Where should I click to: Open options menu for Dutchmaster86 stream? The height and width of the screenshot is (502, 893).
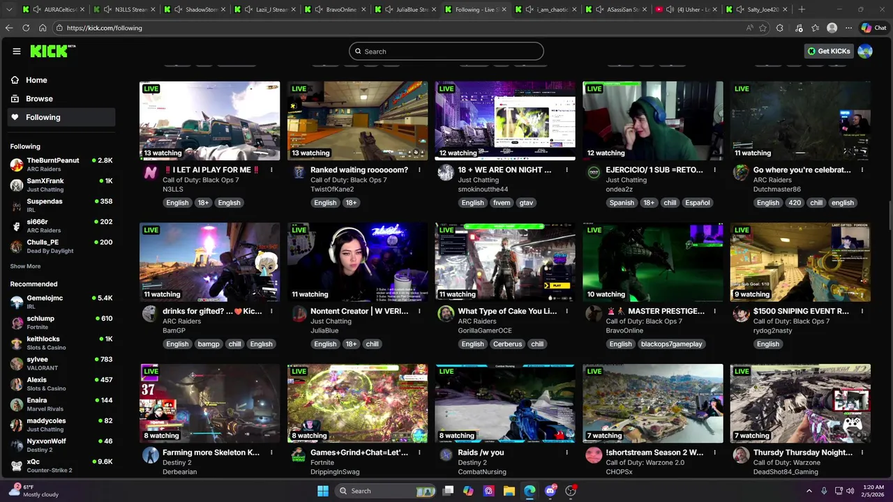coord(862,170)
